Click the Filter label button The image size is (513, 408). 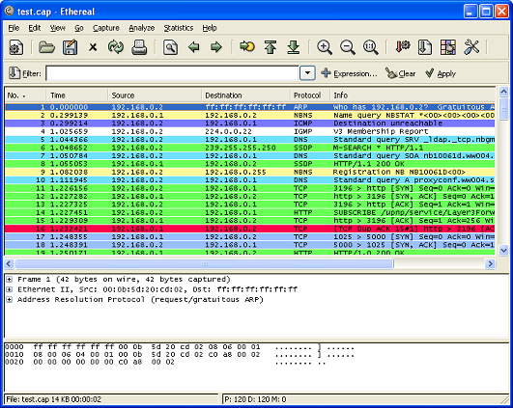(x=25, y=73)
